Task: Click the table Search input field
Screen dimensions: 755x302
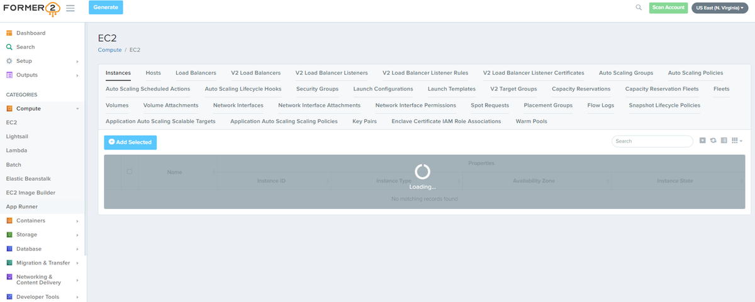Action: coord(652,141)
